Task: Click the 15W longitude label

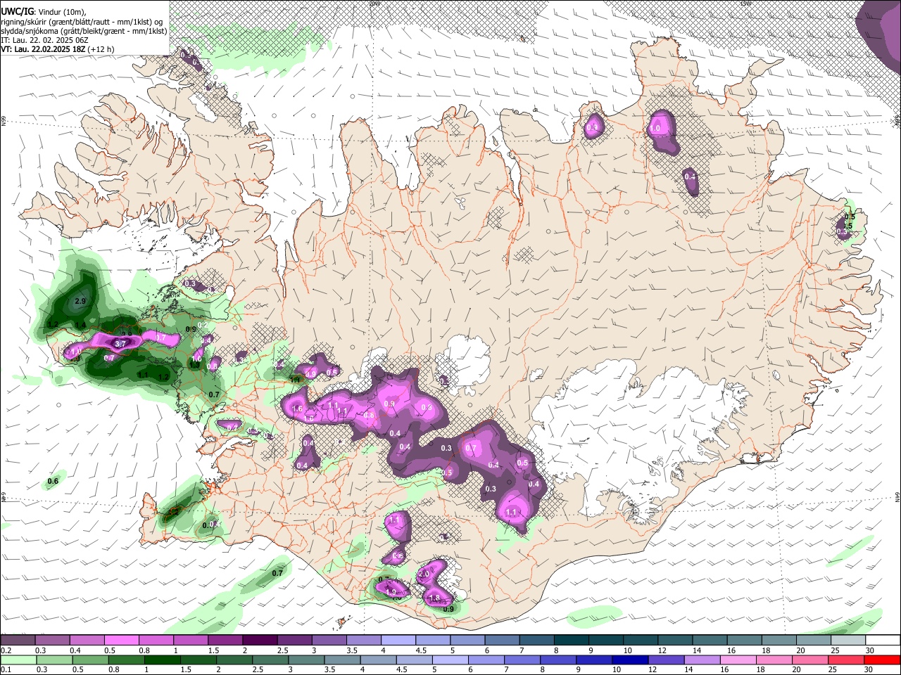Action: point(745,4)
